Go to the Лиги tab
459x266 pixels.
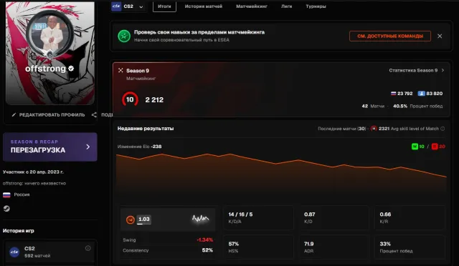coord(287,6)
